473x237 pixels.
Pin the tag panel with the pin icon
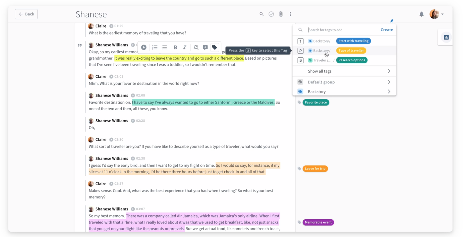coord(392,21)
